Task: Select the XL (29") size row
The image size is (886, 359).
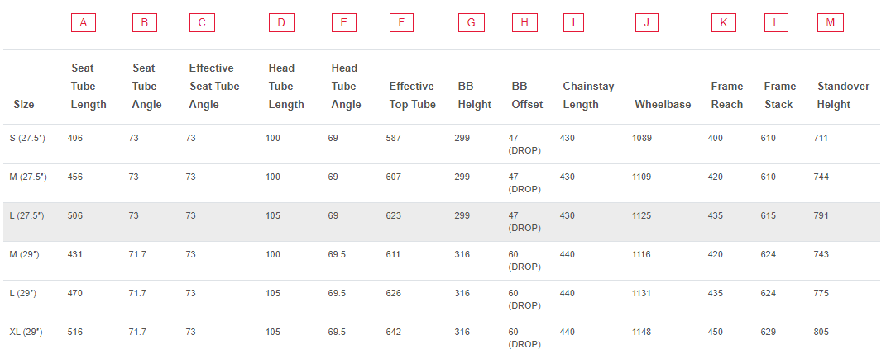Action: [441, 338]
